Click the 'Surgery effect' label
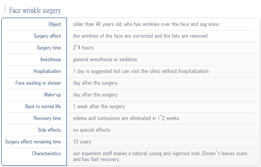261x167 pixels. pos(47,36)
